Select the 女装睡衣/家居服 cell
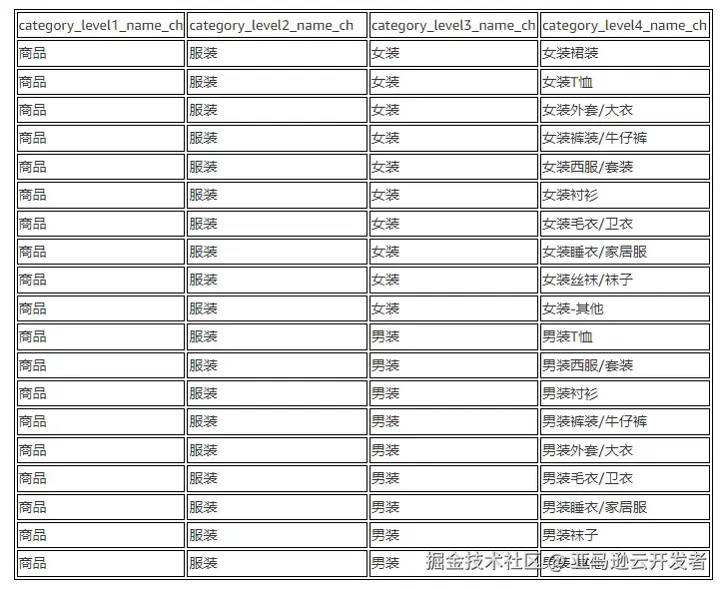724x589 pixels. tap(625, 252)
